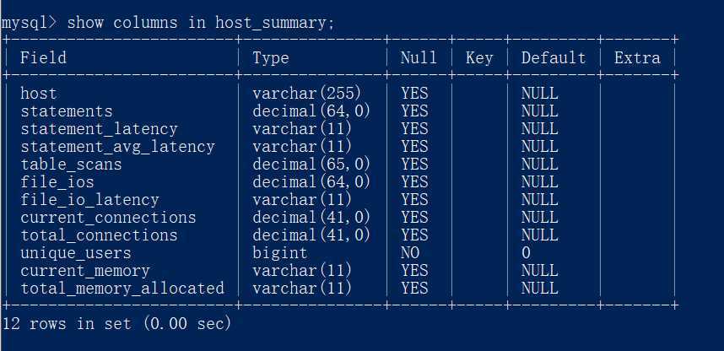
Task: Click the 'total_memory_allocated' field name
Action: [122, 289]
